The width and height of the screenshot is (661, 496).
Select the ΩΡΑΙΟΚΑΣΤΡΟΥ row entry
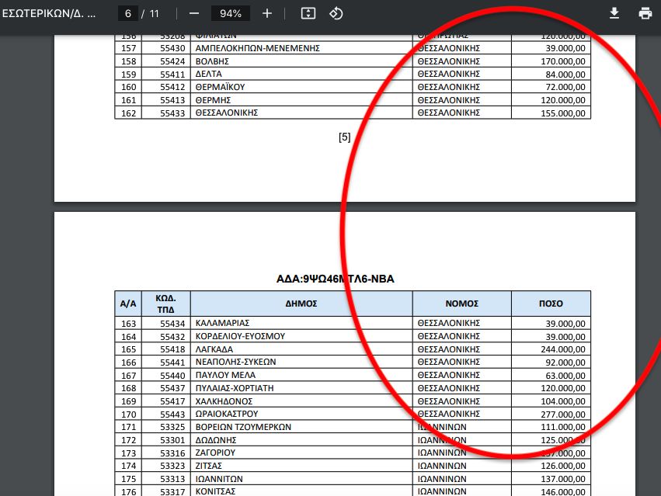[x=226, y=414]
